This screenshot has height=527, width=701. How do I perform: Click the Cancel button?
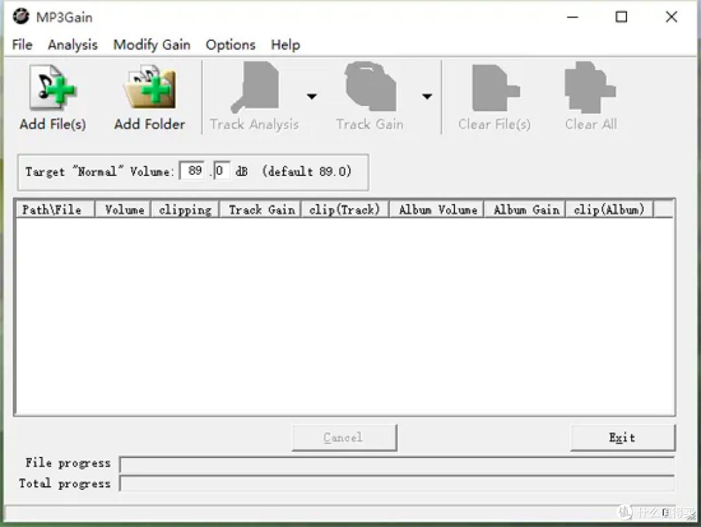click(344, 437)
